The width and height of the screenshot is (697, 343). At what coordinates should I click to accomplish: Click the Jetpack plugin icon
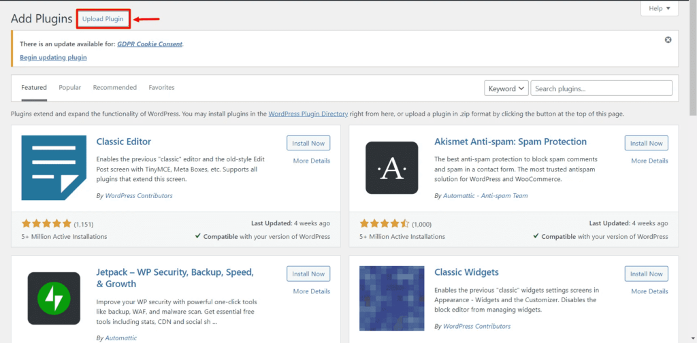[x=54, y=299]
